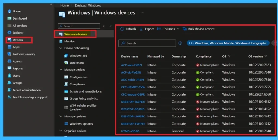
Task: Collapse the Organize devices section
Action: pos(61,131)
